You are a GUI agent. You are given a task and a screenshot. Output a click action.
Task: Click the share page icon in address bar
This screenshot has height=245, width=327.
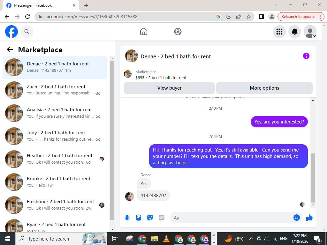(x=238, y=17)
